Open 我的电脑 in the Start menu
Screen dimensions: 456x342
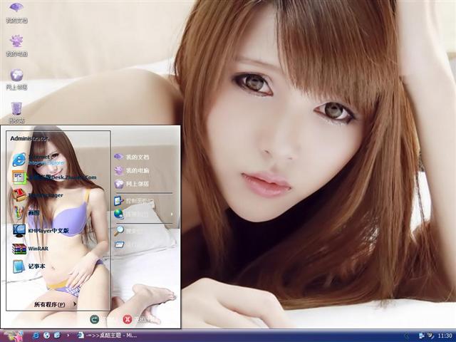click(132, 170)
